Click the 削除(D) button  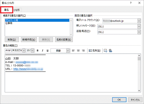12,39
